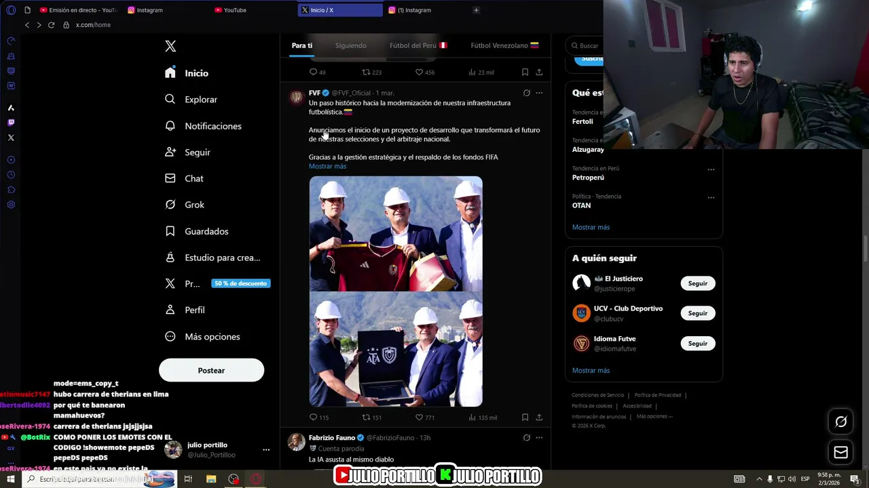Switch to Emisión en directo YouTube browser tab

(x=79, y=10)
